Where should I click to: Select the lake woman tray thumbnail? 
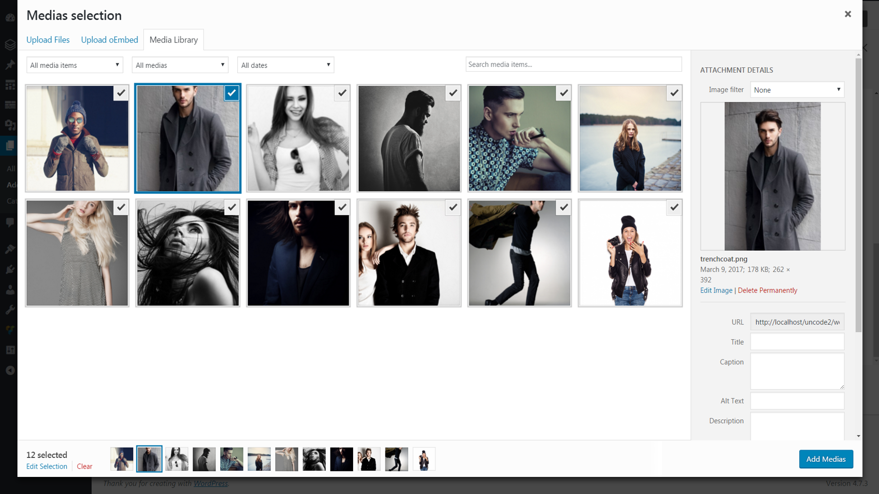[259, 459]
